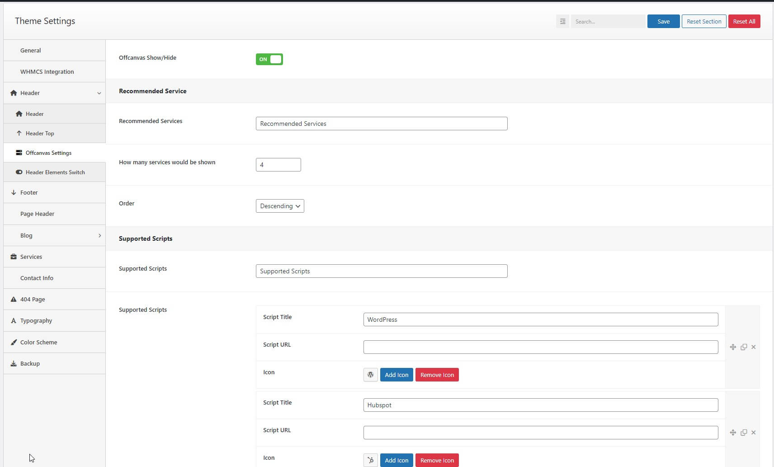Screen dimensions: 774x467
Task: Focus the Script URL field under WordPress
Action: point(541,347)
